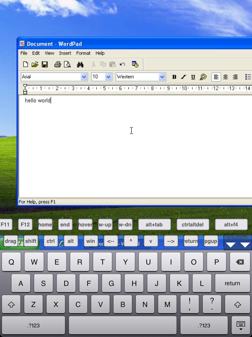Click the Cut scissors icon
This screenshot has height=337, width=252.
[94, 65]
